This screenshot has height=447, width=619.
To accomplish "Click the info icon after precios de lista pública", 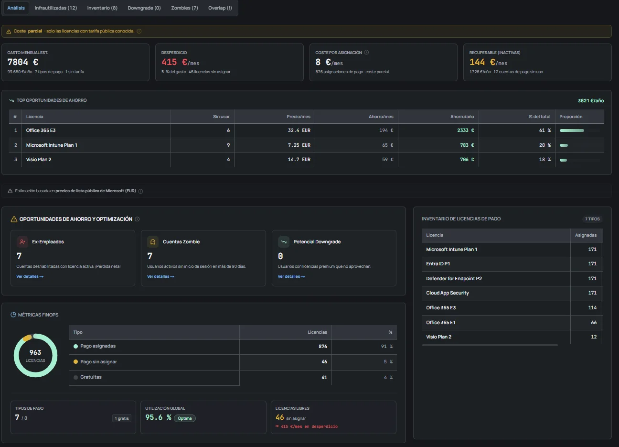I will (140, 191).
